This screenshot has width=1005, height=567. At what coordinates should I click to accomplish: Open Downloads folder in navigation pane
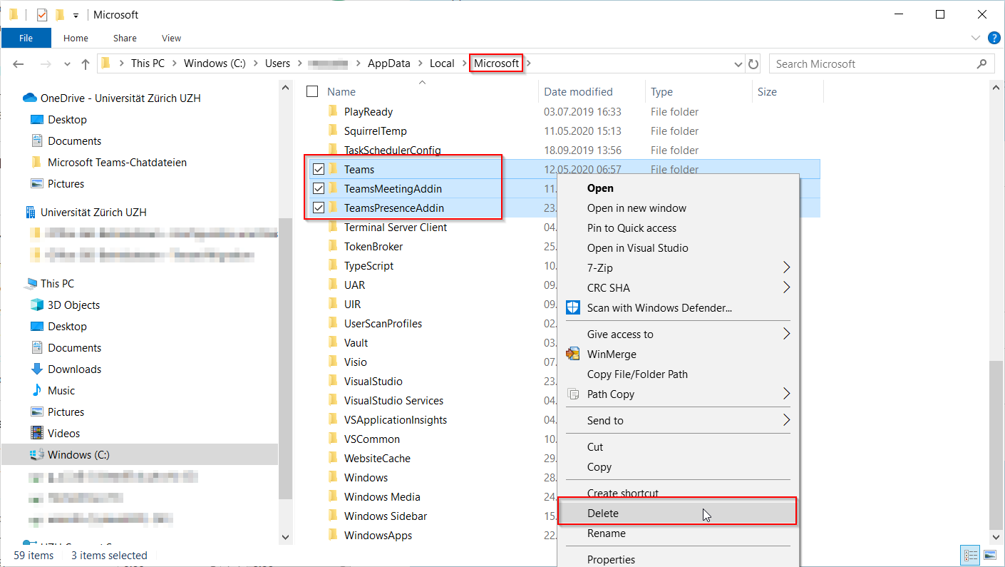[74, 369]
